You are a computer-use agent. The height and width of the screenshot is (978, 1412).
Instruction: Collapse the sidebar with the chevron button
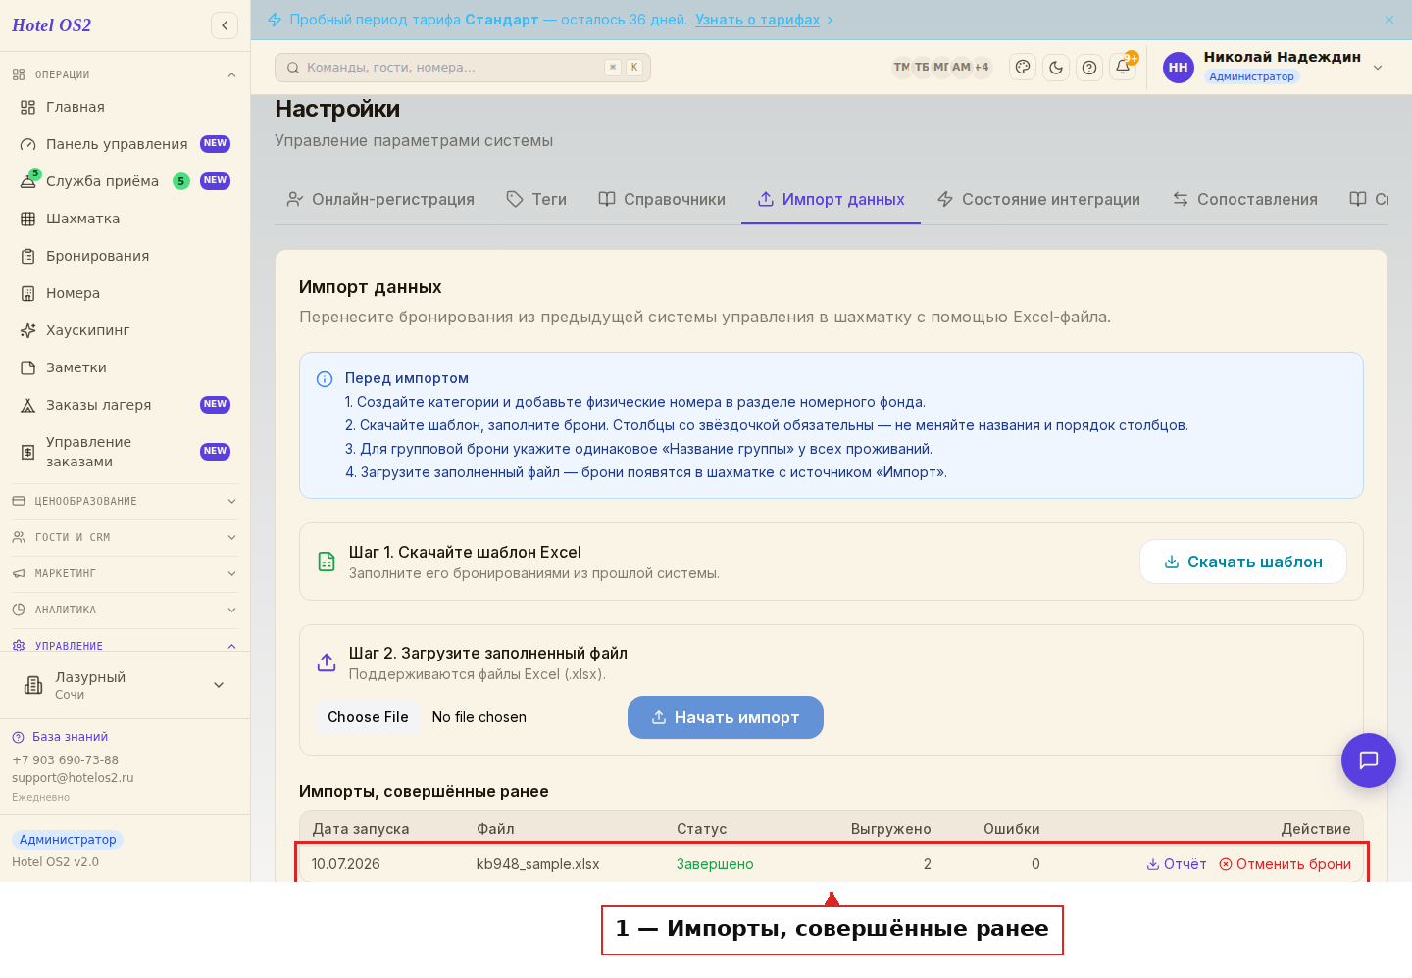(x=225, y=25)
